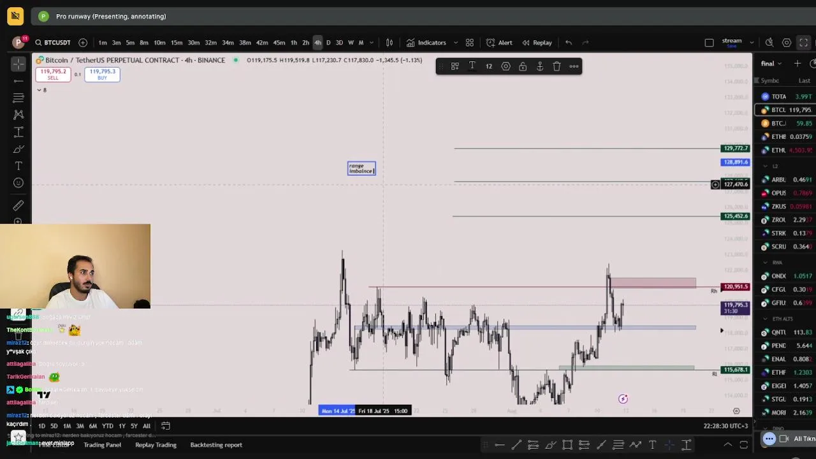Open timezone settings at 22:28:30 UTC+3

tap(726, 426)
